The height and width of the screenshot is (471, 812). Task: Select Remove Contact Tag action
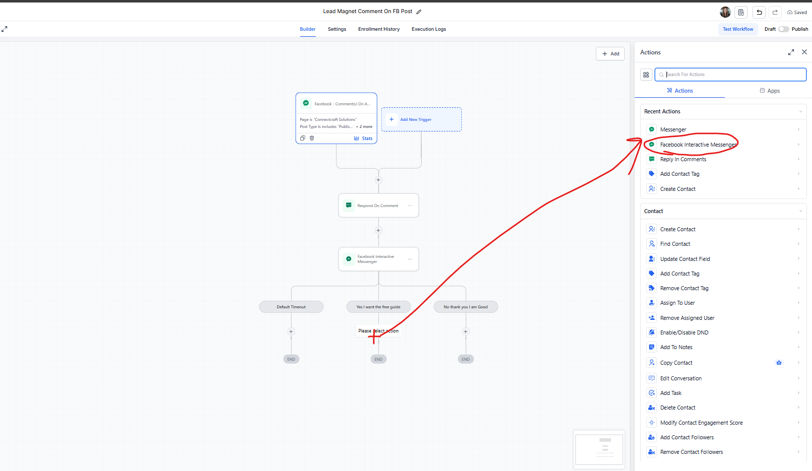[x=723, y=288]
